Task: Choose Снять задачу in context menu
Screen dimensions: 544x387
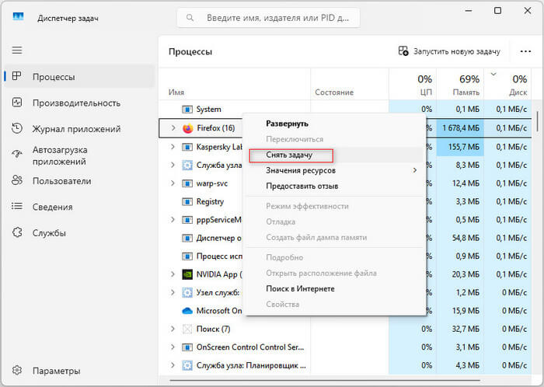Action: pyautogui.click(x=289, y=155)
